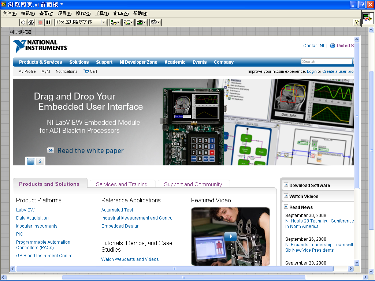This screenshot has width=375, height=281.
Task: Open the 编辑(E) menu
Action: [28, 14]
